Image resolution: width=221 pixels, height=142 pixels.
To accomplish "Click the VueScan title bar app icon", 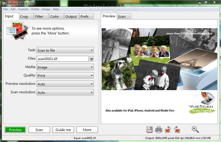I will 3,3.
